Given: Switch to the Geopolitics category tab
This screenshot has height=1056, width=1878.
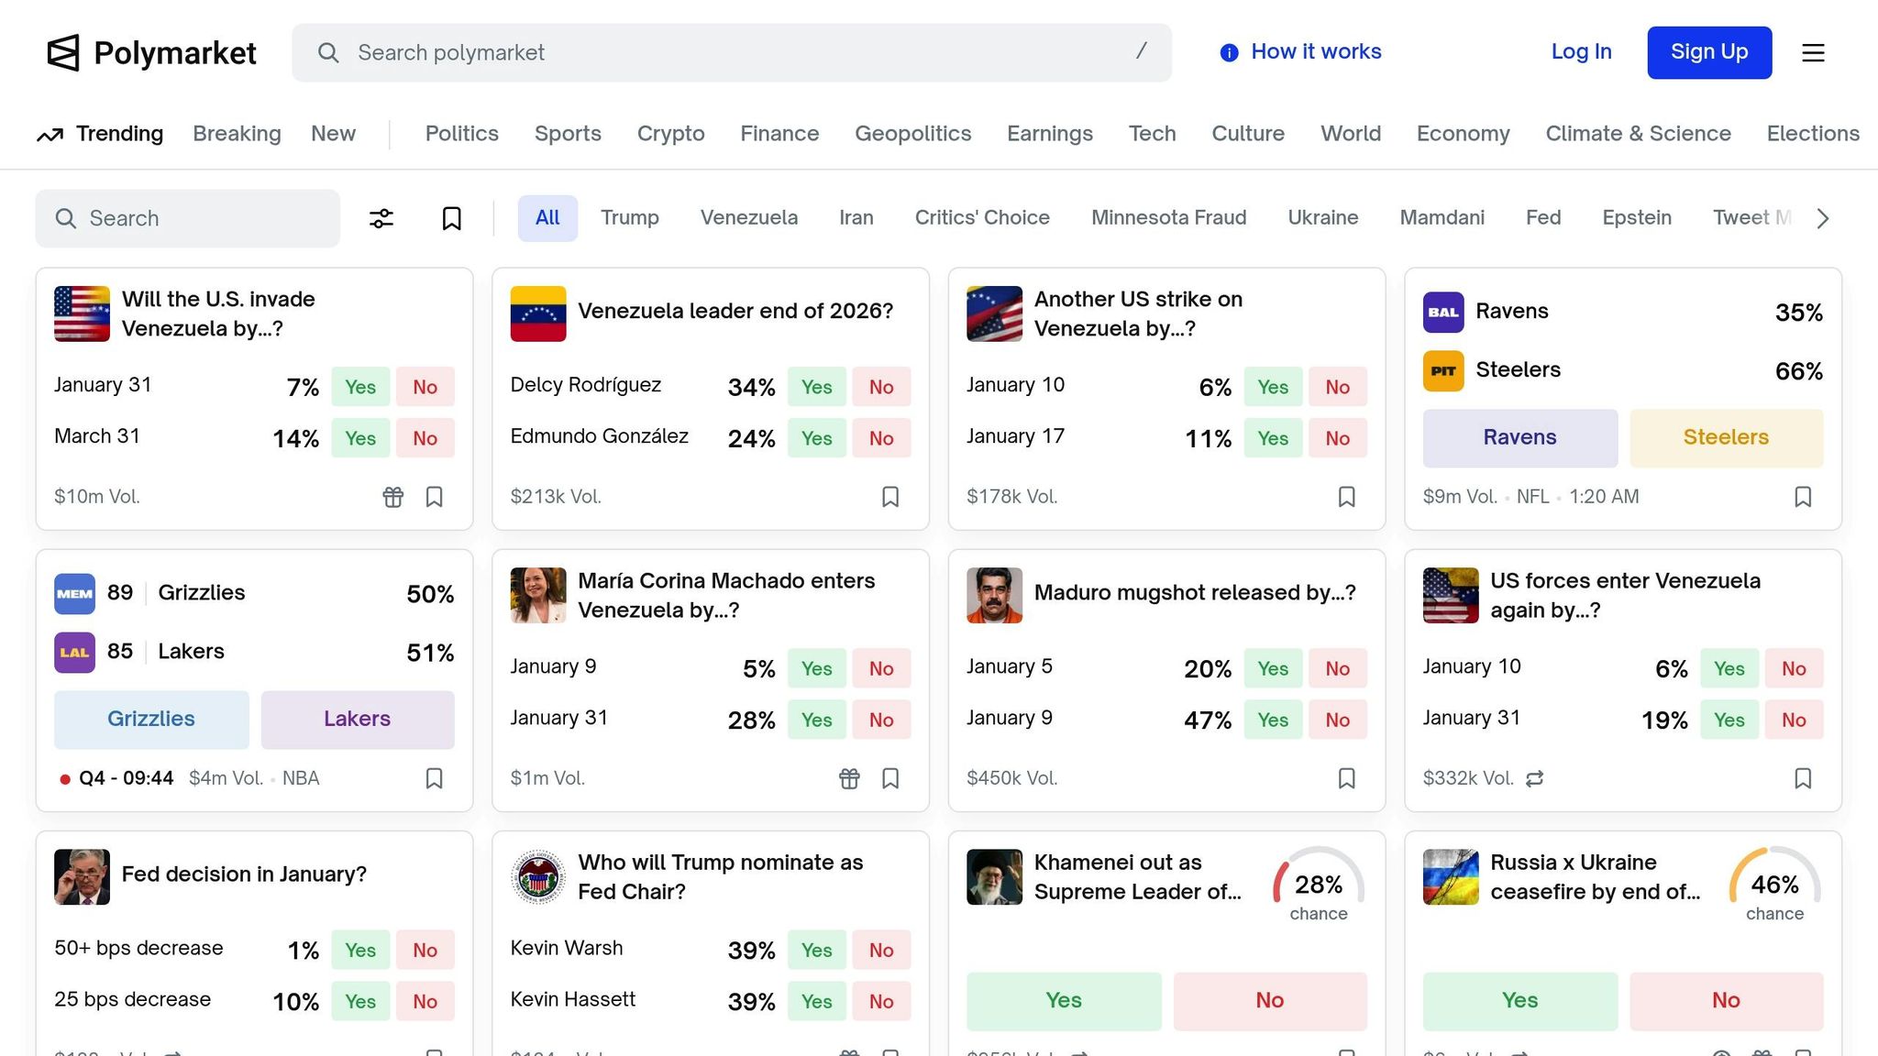Looking at the screenshot, I should coord(912,134).
